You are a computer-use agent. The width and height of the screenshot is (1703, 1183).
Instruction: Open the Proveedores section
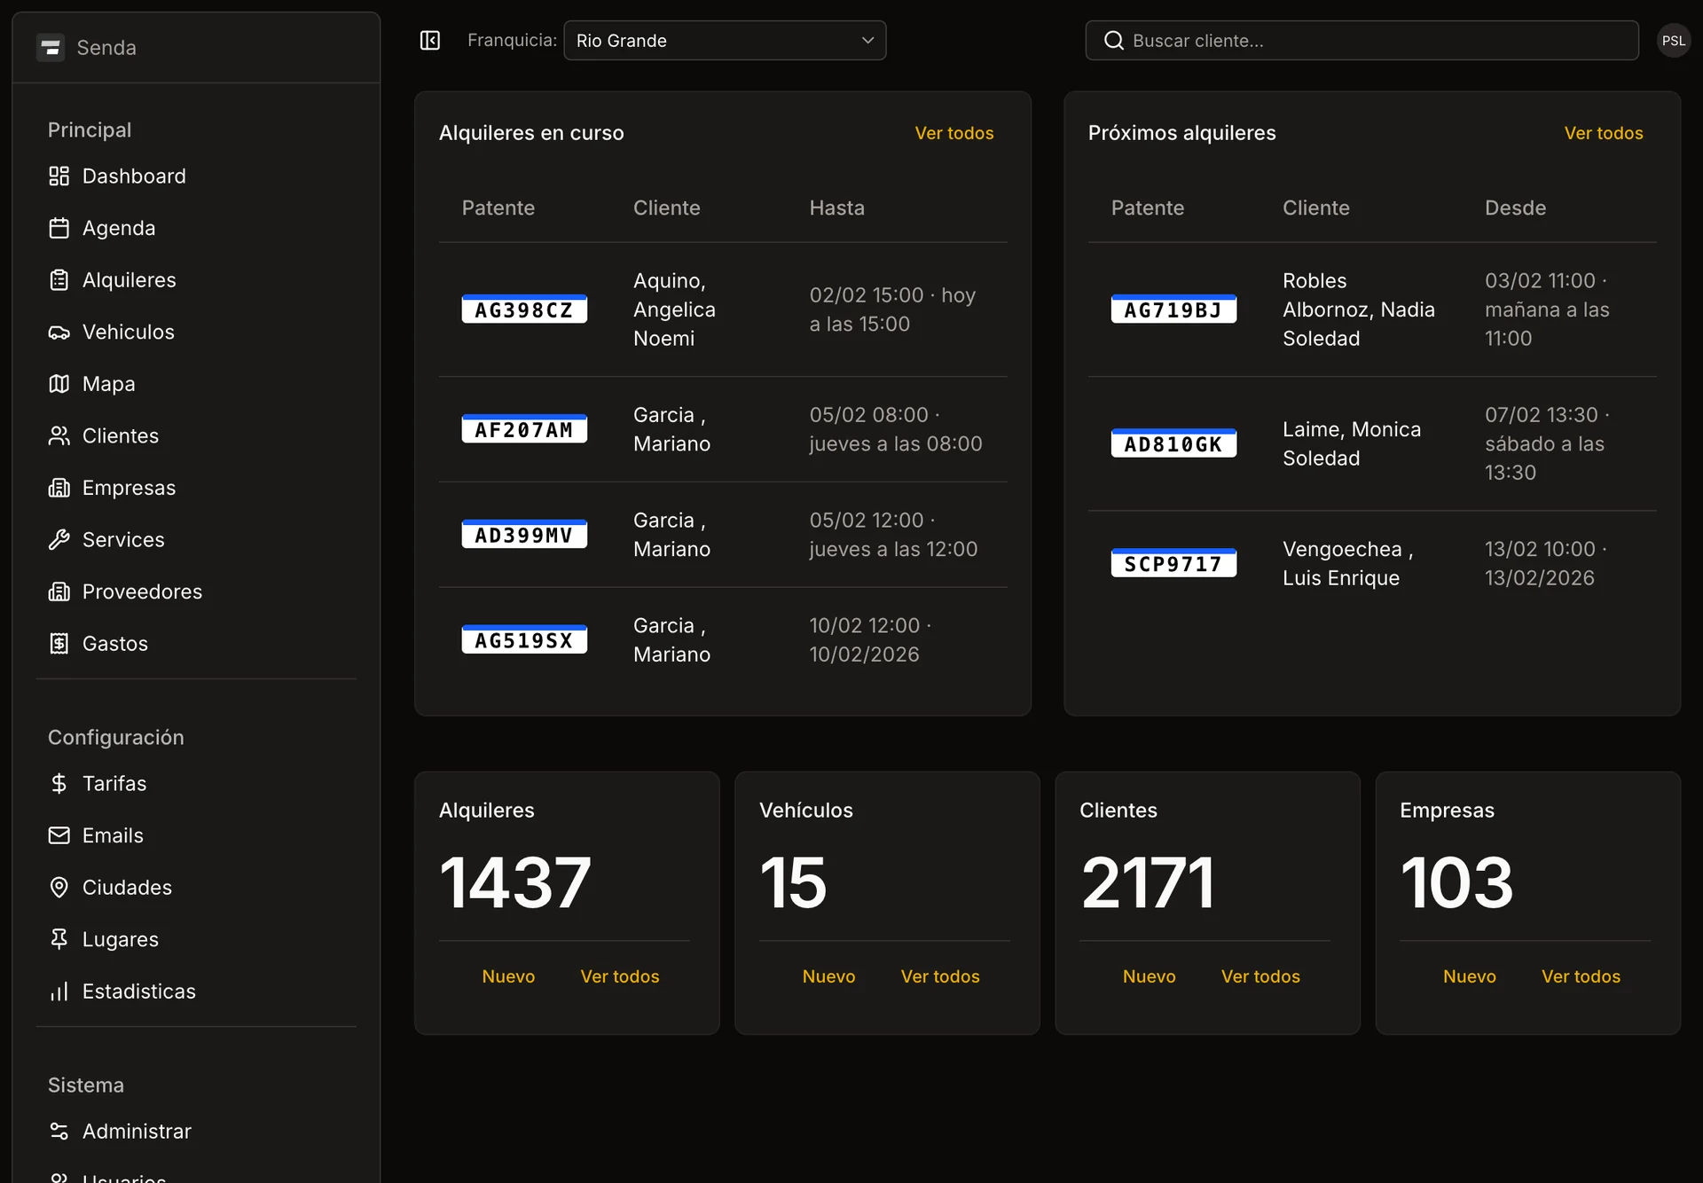[x=142, y=591]
